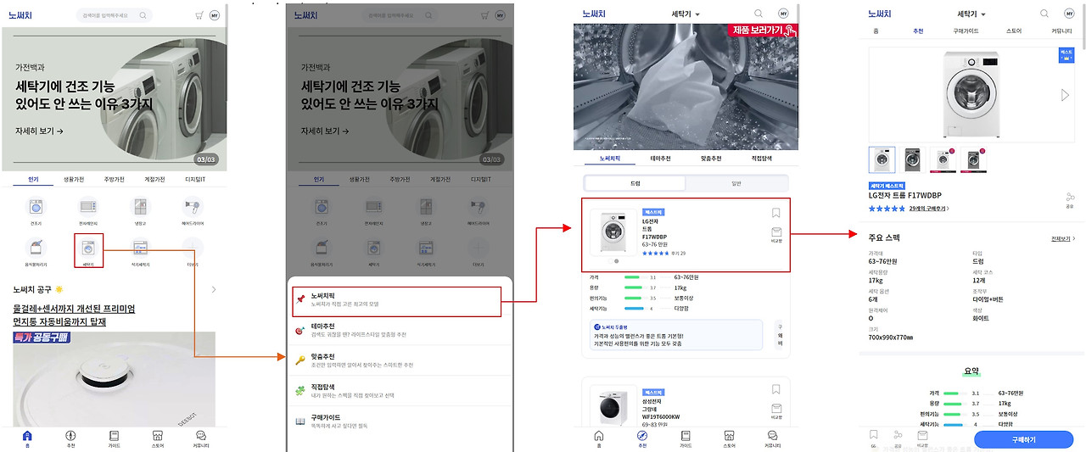Image resolution: width=1086 pixels, height=452 pixels.
Task: Tap the 커뮤니티 chat icon on home screen
Action: tap(201, 436)
